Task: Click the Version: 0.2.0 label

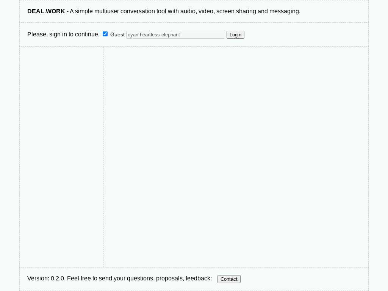Action: [x=46, y=278]
